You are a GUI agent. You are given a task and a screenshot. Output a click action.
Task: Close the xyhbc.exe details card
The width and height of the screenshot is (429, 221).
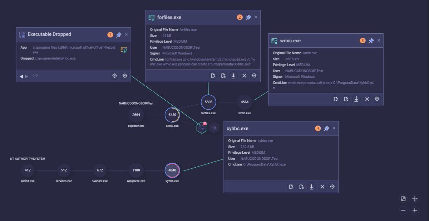pyautogui.click(x=334, y=128)
